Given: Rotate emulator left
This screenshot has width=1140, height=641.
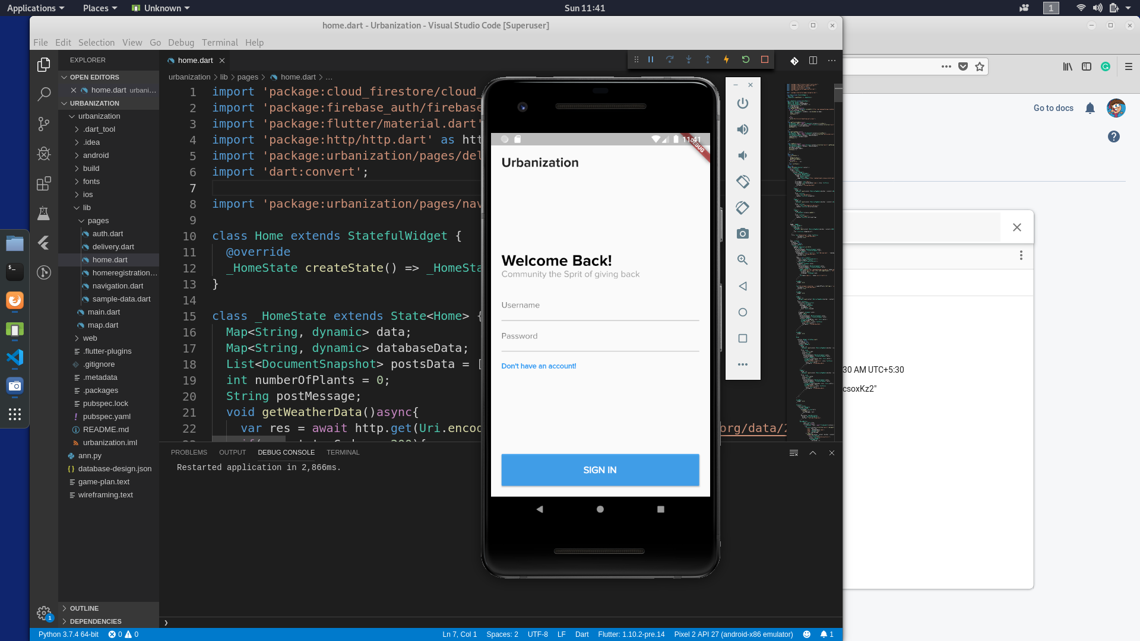Looking at the screenshot, I should [742, 182].
